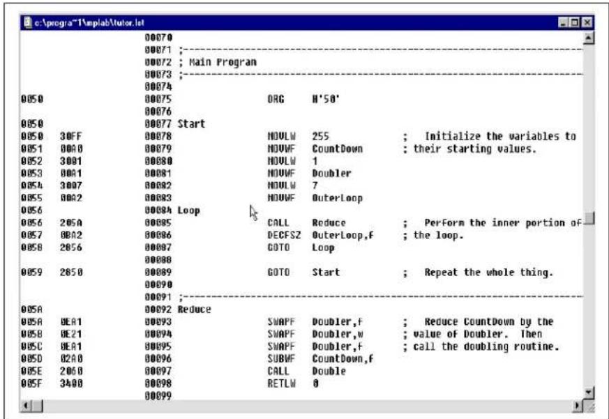This screenshot has height=419, width=609.
Task: Click the horizontal scrollbar left arrow
Action: tap(26, 406)
